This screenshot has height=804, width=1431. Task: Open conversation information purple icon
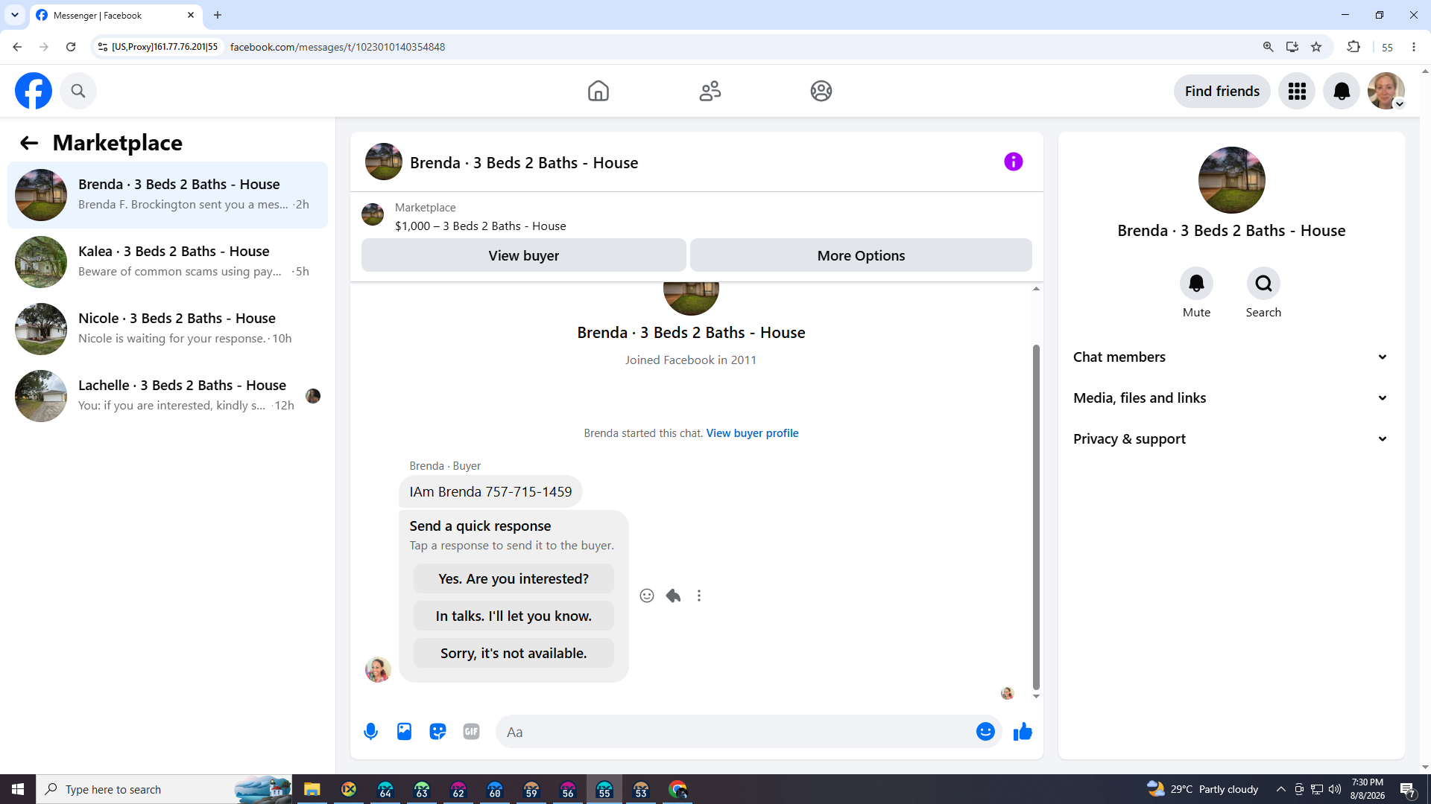1014,162
